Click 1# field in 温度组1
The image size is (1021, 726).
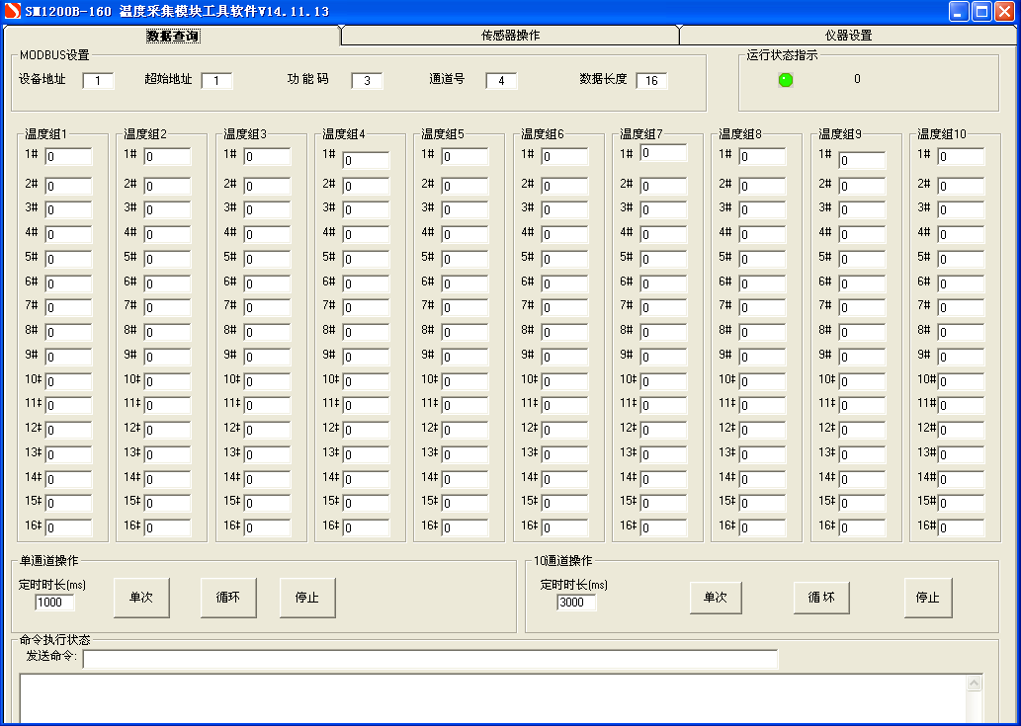tap(68, 157)
